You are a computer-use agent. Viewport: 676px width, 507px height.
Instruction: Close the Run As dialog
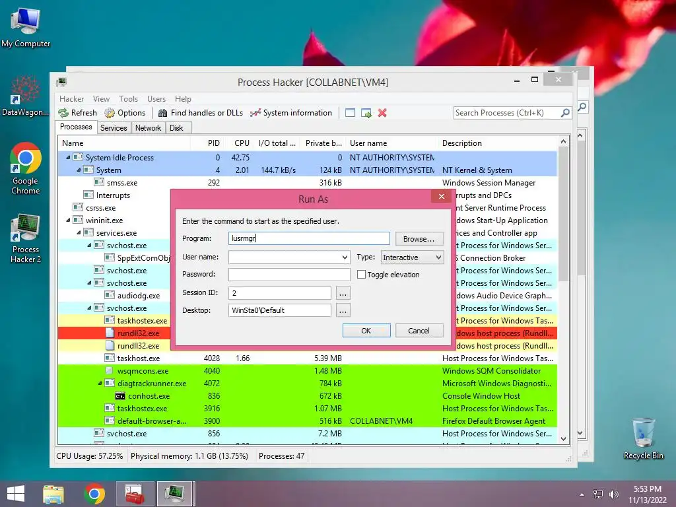click(441, 197)
